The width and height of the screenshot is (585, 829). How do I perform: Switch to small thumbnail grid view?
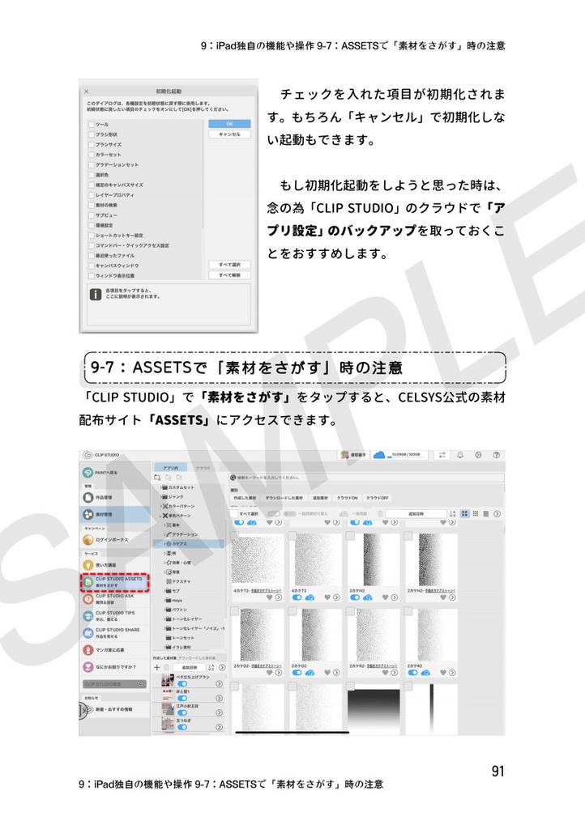click(x=476, y=513)
